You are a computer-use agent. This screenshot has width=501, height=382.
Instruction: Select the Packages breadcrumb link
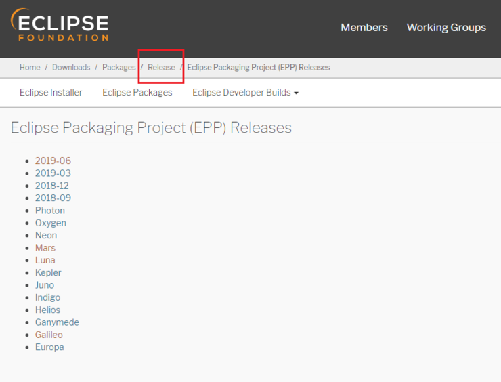click(119, 68)
